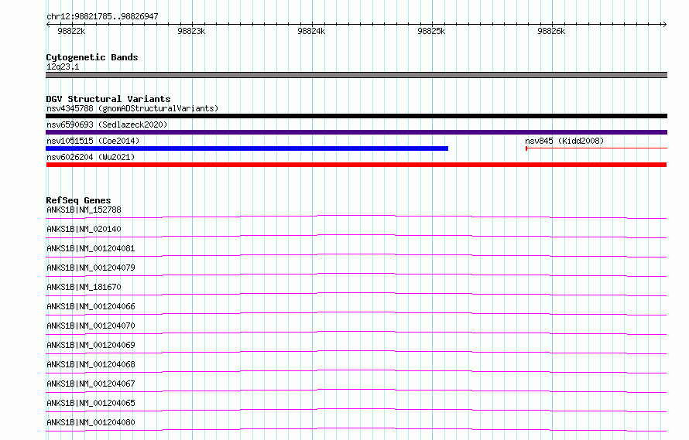Select the nsv845 Kidd2008 variant label
Screen dimensions: 689x440
564,141
